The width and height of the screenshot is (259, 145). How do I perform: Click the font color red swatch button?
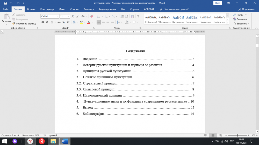(x=89, y=22)
